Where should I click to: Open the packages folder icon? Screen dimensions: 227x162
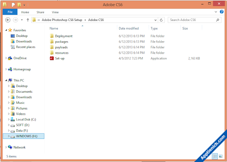tap(52, 42)
